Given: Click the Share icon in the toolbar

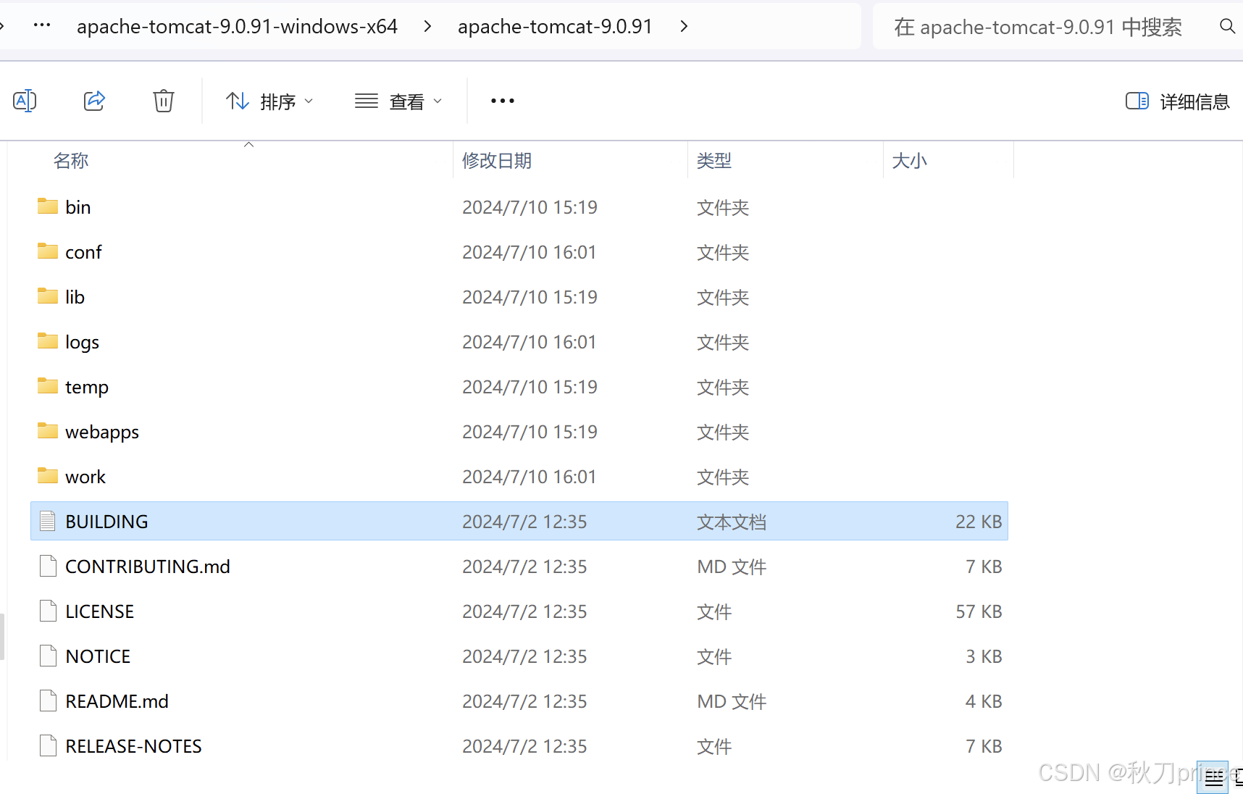Looking at the screenshot, I should point(94,101).
